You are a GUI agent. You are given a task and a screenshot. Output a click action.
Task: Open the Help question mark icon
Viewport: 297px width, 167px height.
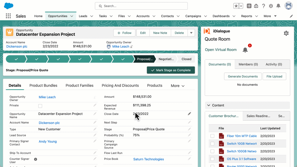pos(264,6)
